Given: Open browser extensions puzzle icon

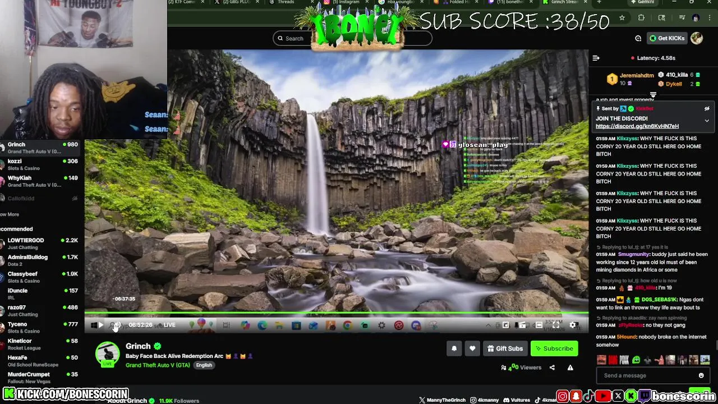Looking at the screenshot, I should point(641,18).
